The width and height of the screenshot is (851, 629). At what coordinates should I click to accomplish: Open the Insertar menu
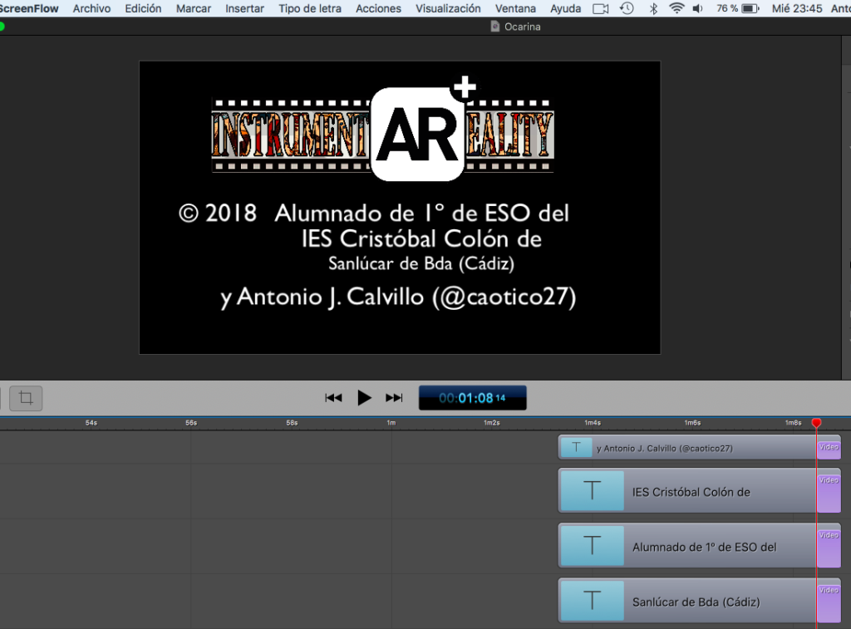point(245,8)
